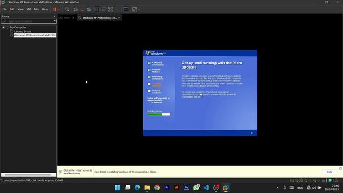
Task: Open the console view toolbar icon
Action: pos(126,9)
